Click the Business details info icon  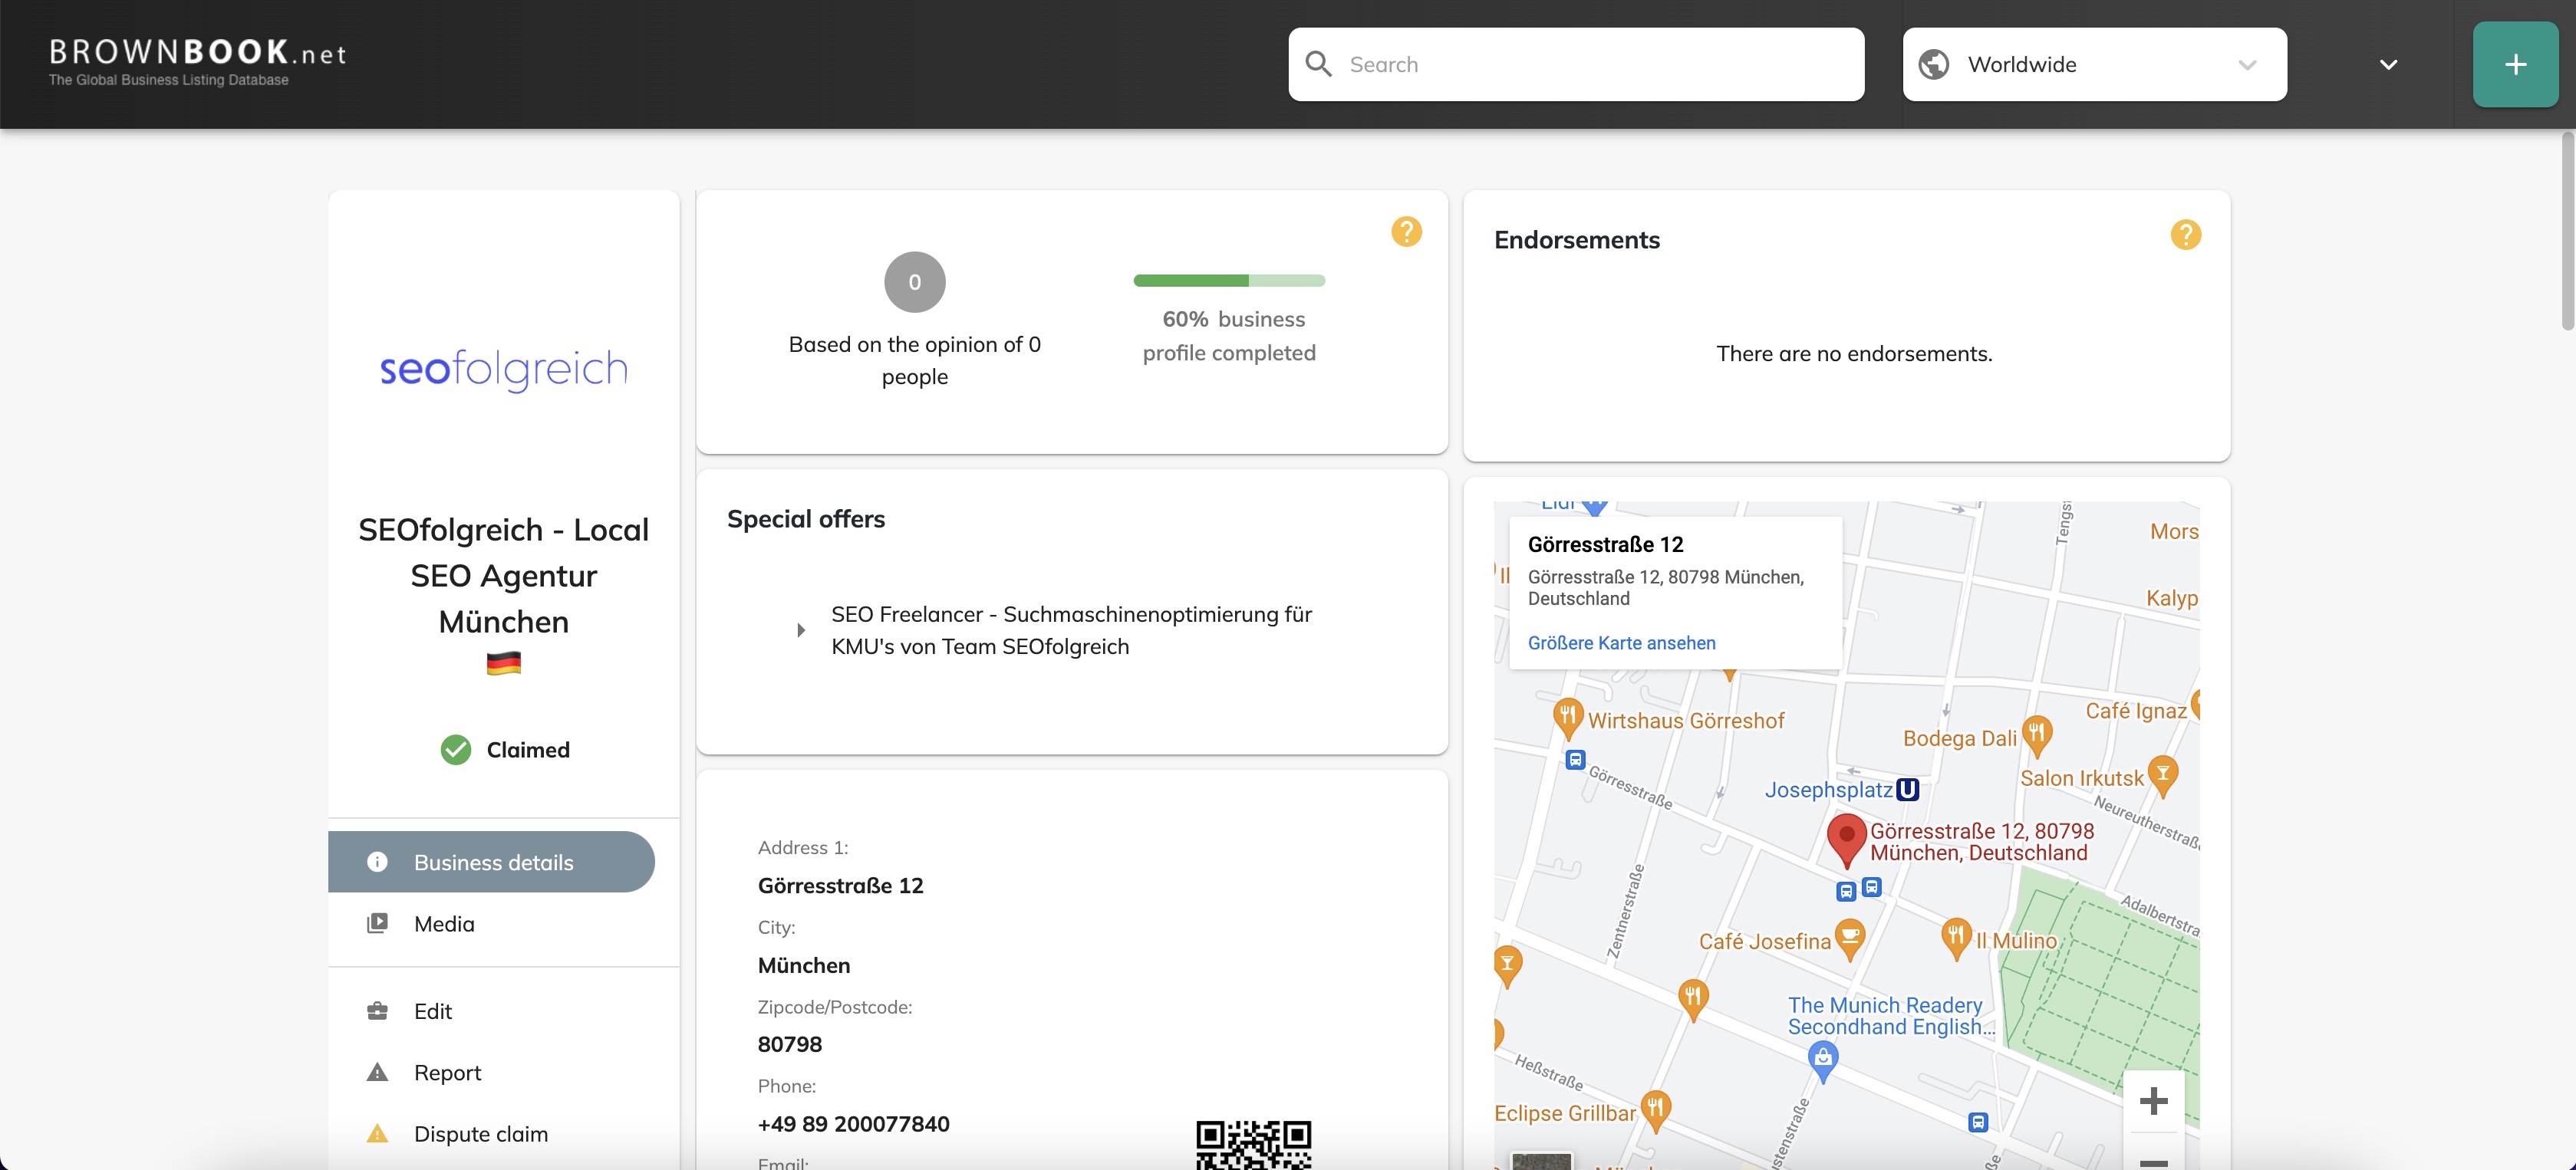pyautogui.click(x=377, y=861)
